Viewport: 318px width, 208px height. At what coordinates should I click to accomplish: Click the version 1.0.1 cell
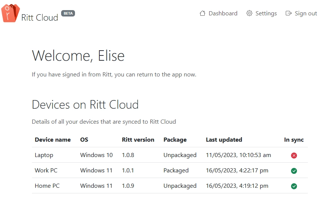[x=128, y=171]
